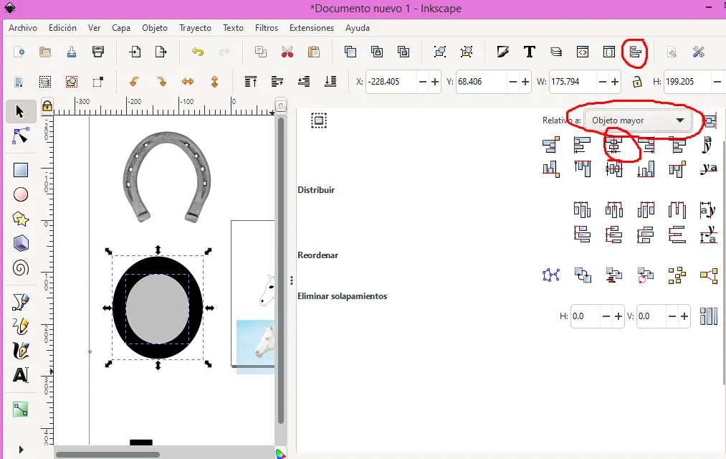Select the Spiral tool

point(21,268)
